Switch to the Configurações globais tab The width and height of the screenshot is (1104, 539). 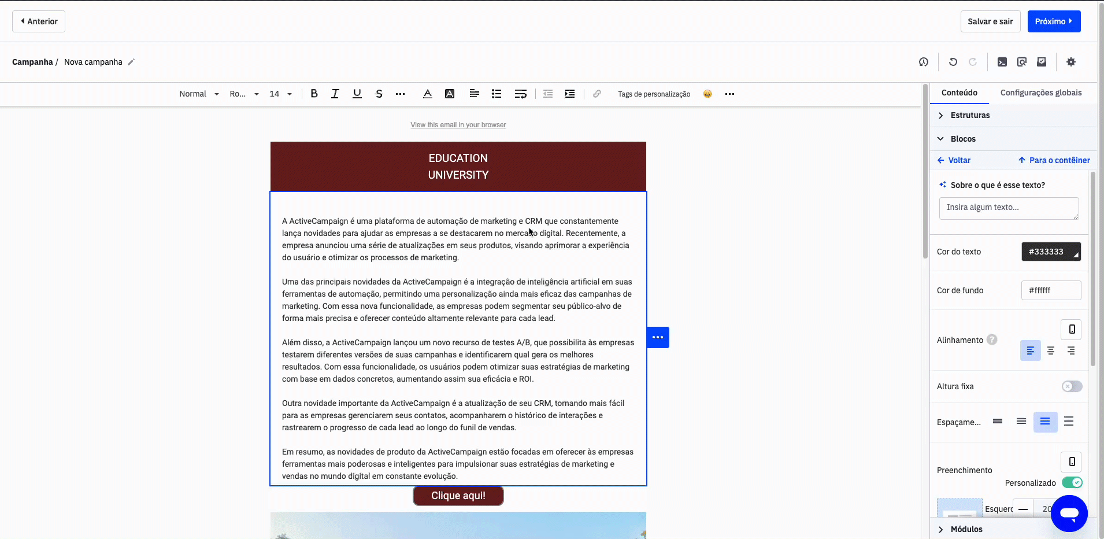tap(1040, 93)
